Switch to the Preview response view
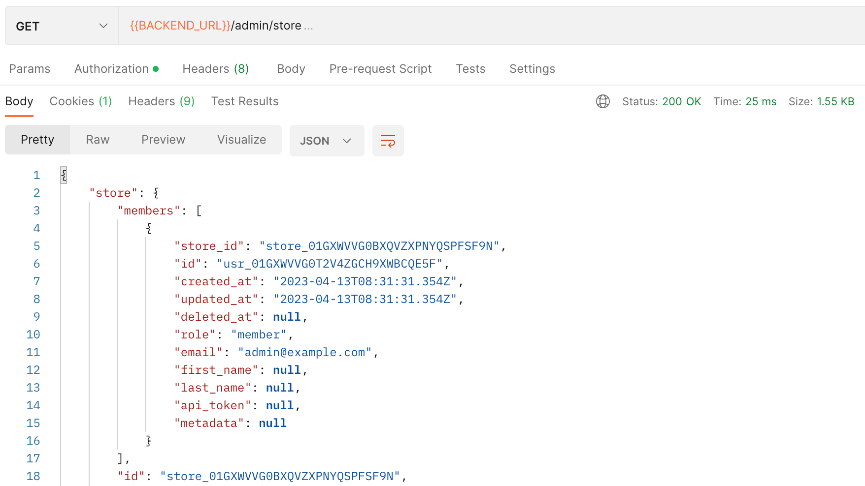The height and width of the screenshot is (486, 865). 163,140
